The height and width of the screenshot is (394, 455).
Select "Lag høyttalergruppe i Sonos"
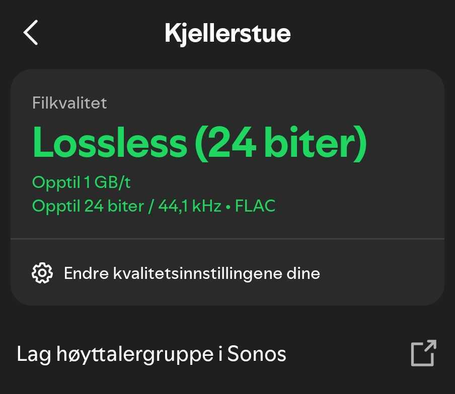pyautogui.click(x=151, y=354)
